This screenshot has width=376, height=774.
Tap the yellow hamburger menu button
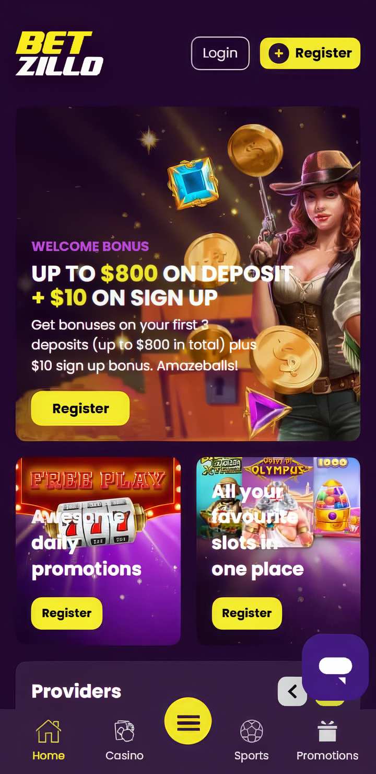[188, 721]
